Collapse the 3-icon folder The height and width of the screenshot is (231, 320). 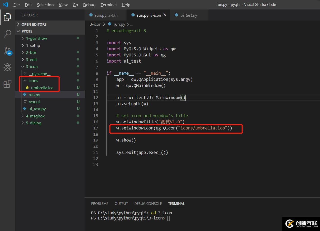click(50, 66)
